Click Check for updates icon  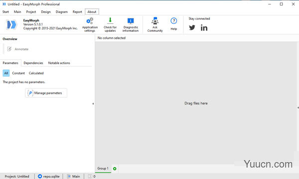pyautogui.click(x=110, y=20)
